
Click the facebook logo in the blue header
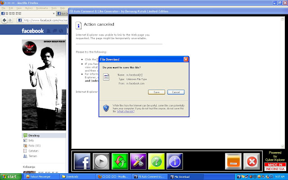[33, 31]
